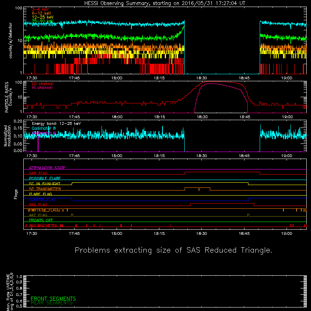Click the 'Flags' vertical axis label
Image resolution: width=311 pixels, height=311 pixels.
[16, 194]
